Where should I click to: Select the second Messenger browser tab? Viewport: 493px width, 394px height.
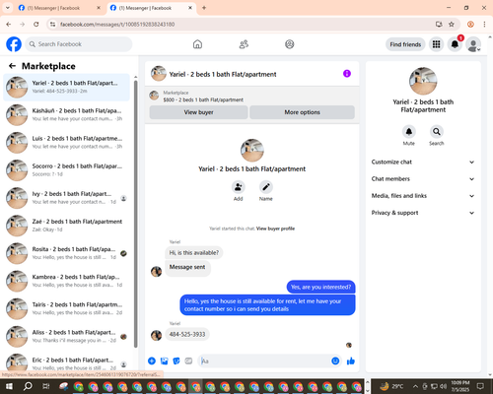[151, 8]
